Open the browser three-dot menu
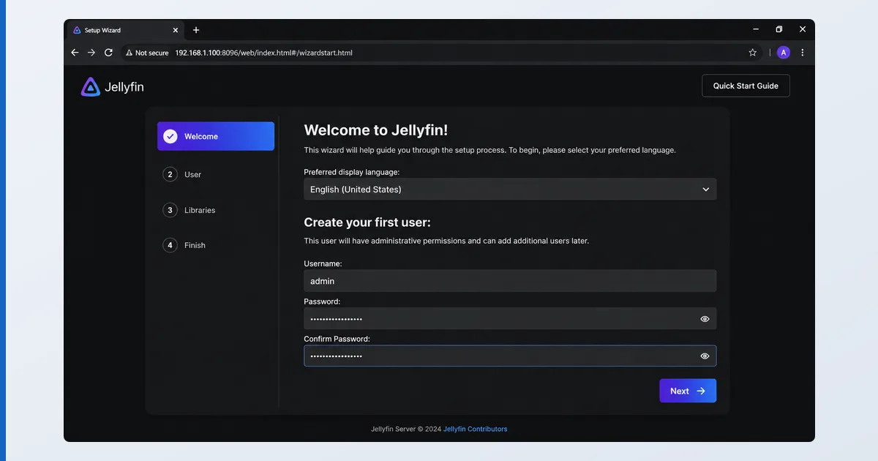 (x=803, y=53)
